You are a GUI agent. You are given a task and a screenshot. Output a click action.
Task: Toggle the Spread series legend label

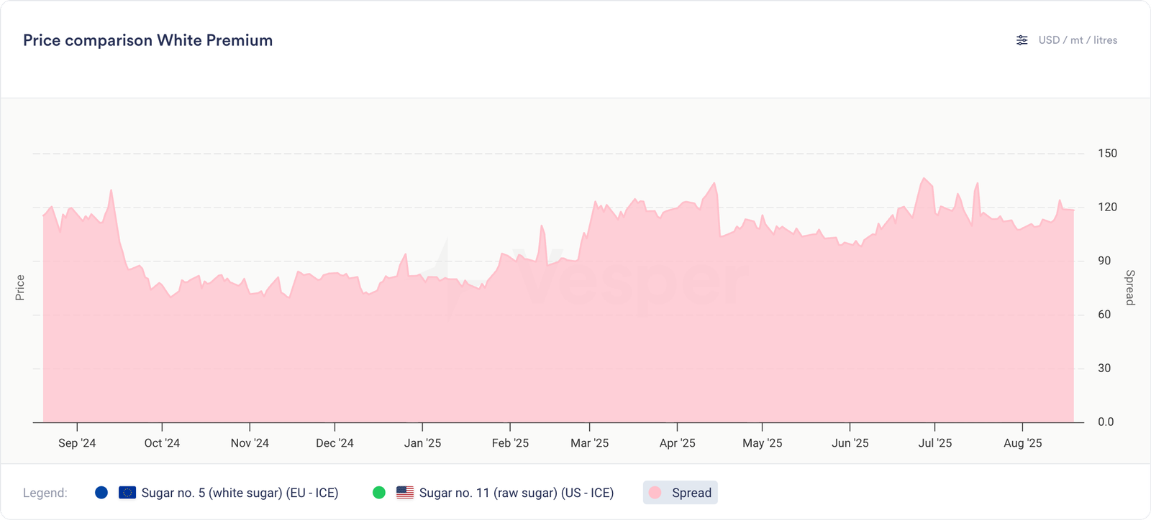pyautogui.click(x=691, y=493)
